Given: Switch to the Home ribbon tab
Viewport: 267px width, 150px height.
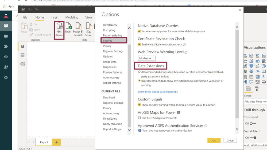Looking at the screenshot, I should tap(40, 17).
